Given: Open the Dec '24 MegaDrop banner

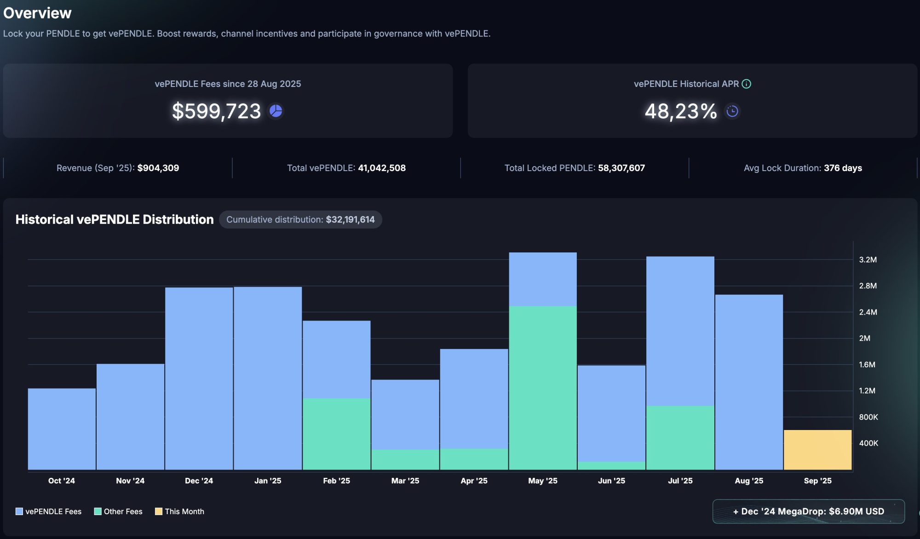Looking at the screenshot, I should pyautogui.click(x=808, y=511).
